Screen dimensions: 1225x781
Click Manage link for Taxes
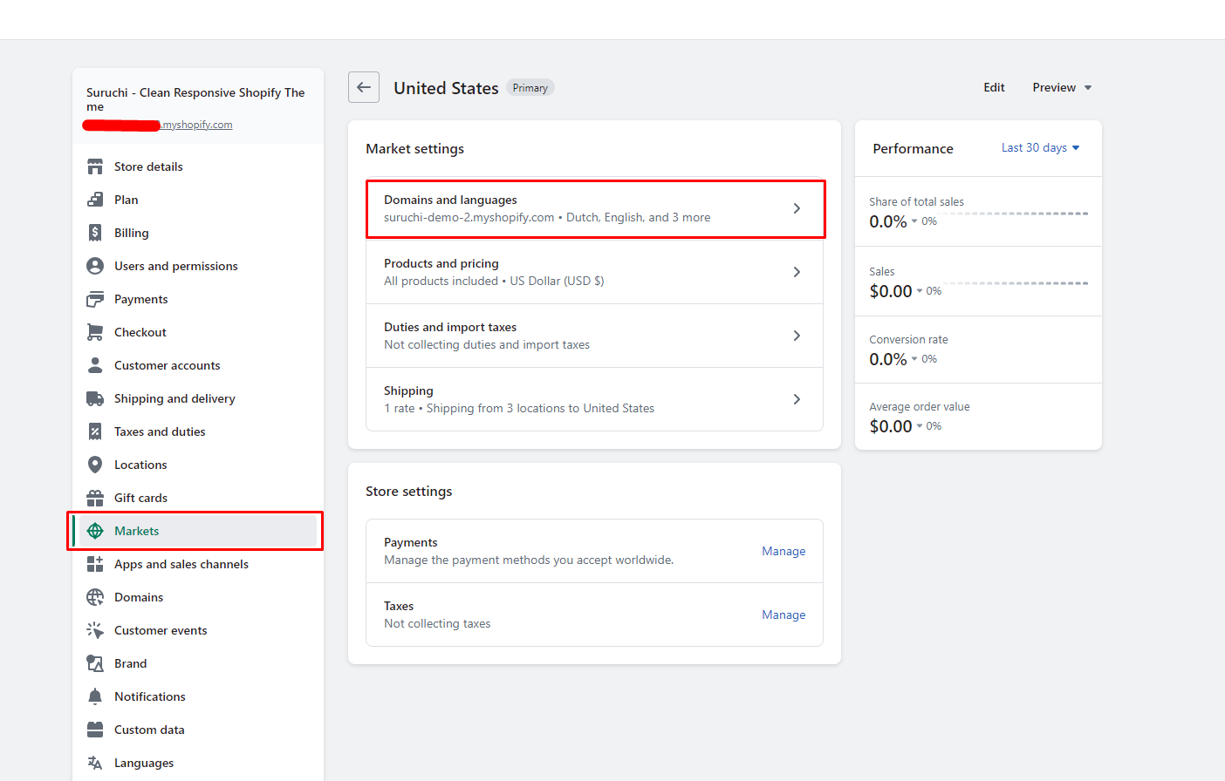(x=784, y=615)
